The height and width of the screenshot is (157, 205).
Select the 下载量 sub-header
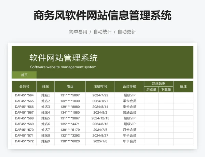click(166, 89)
